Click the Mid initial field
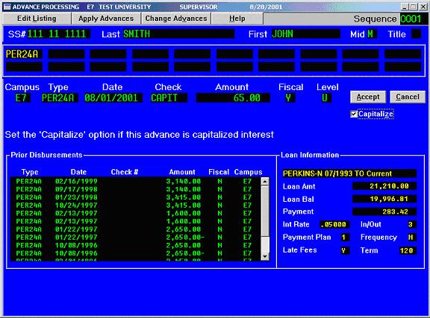The image size is (430, 318). [372, 34]
